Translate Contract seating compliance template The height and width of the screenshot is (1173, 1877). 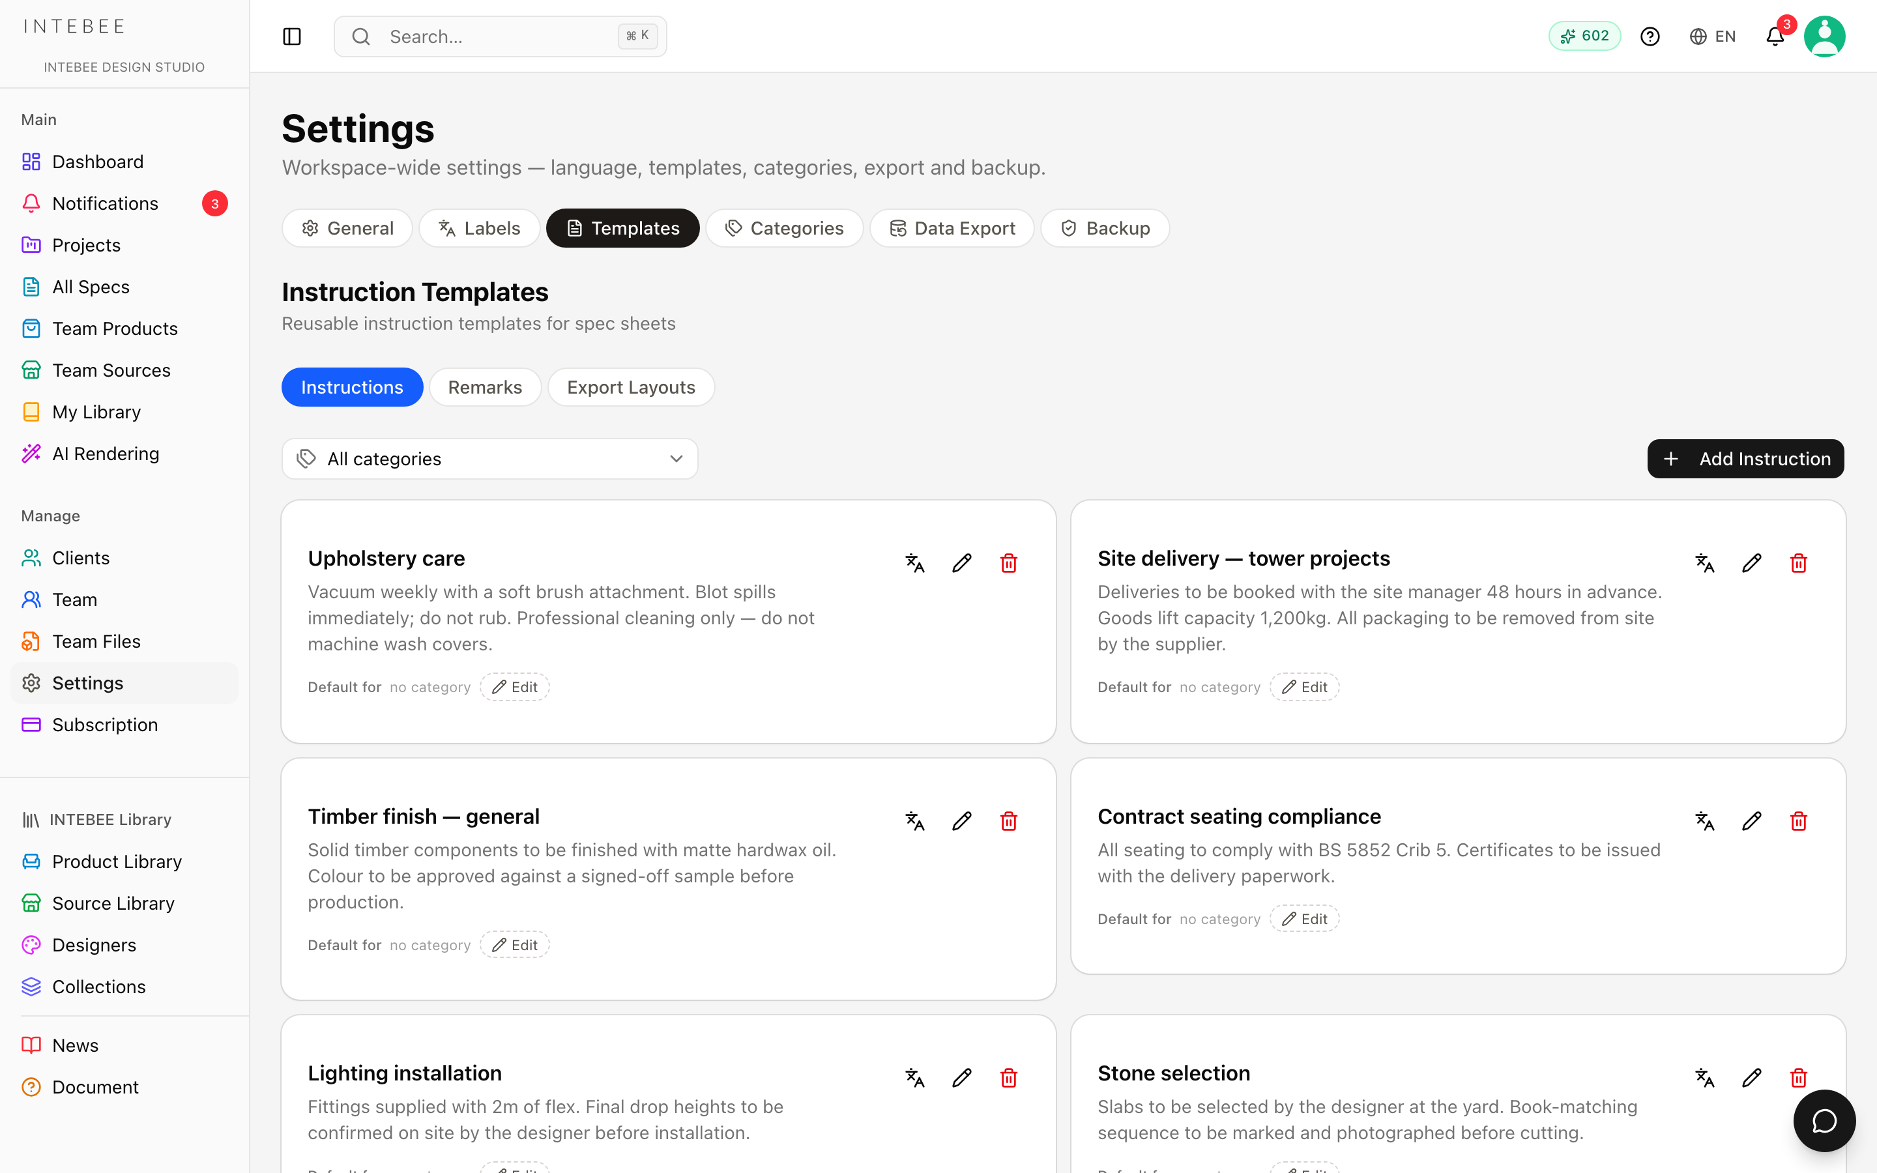click(x=1705, y=821)
